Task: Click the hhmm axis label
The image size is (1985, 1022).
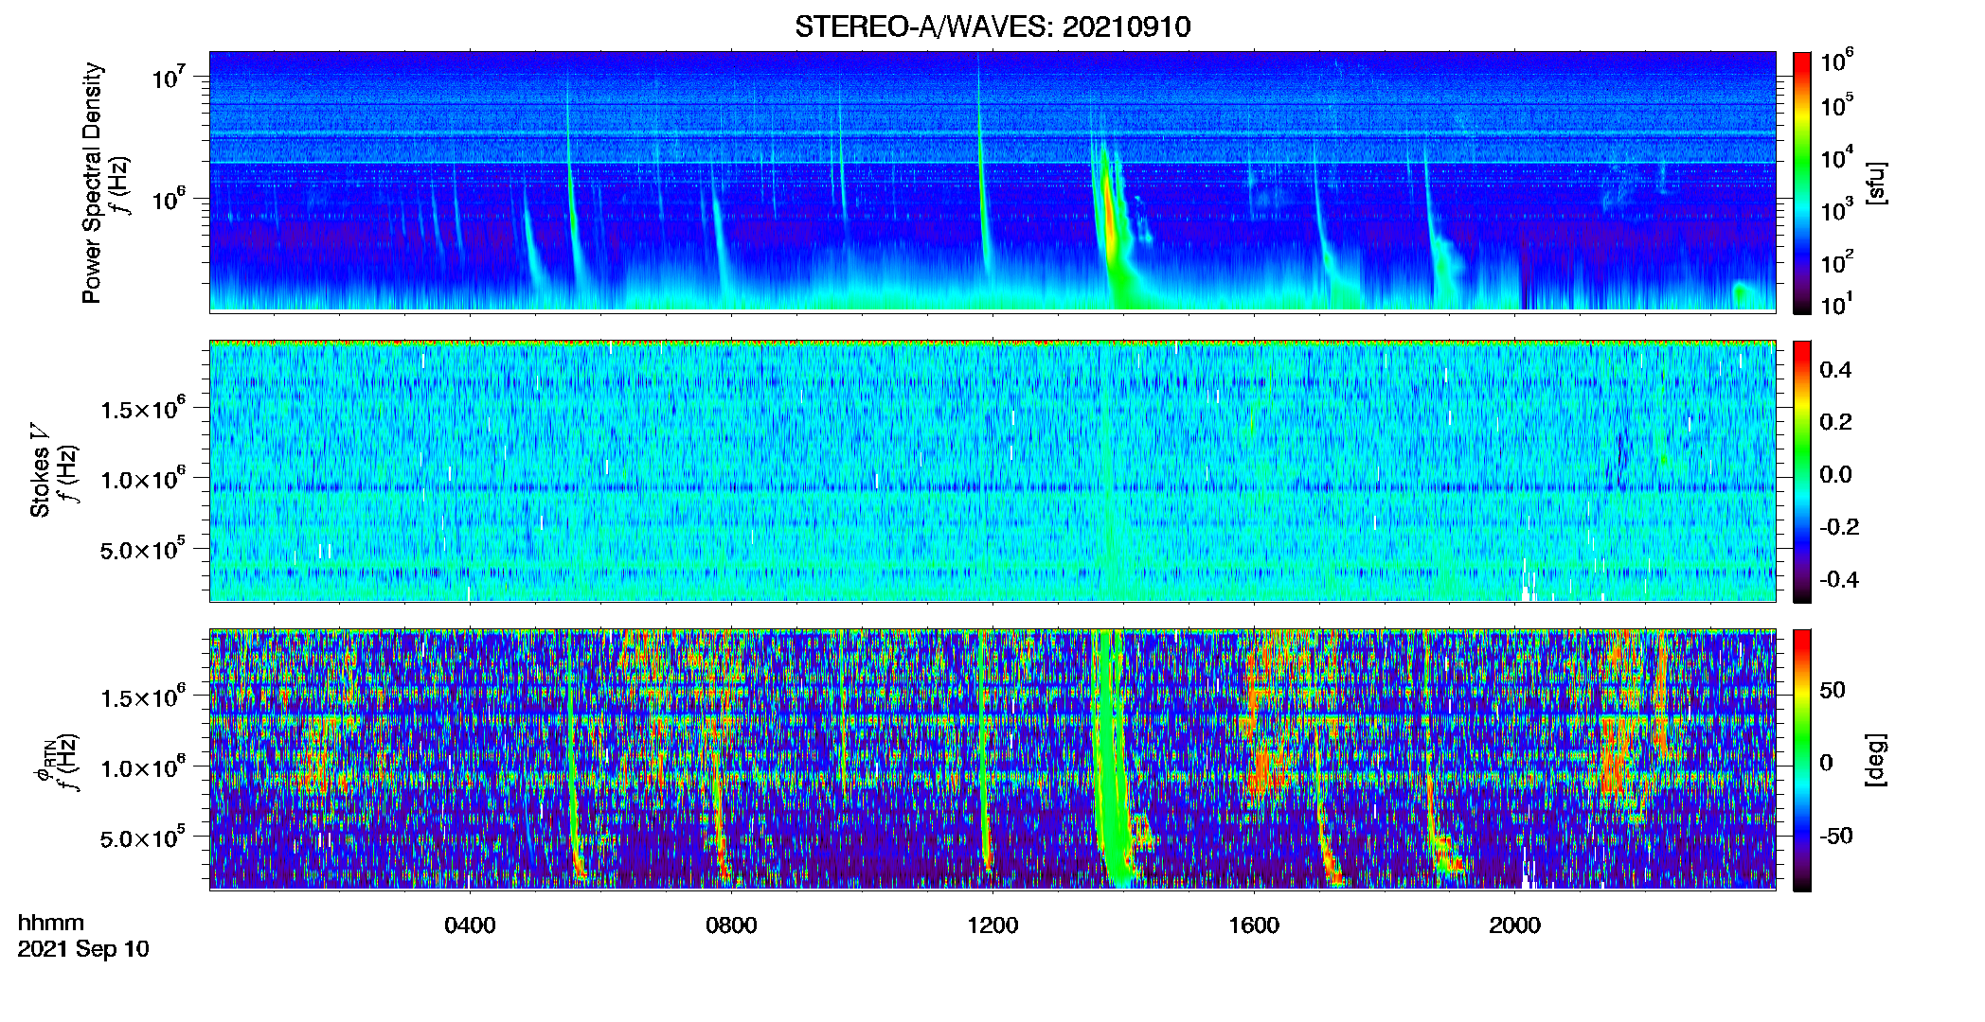Action: coord(51,923)
